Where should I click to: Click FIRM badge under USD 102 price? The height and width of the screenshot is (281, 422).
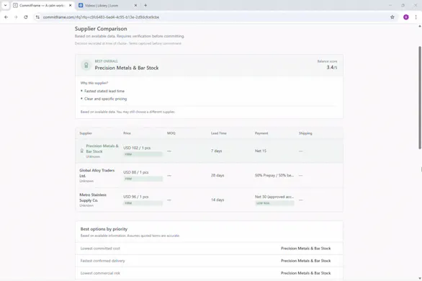point(143,154)
